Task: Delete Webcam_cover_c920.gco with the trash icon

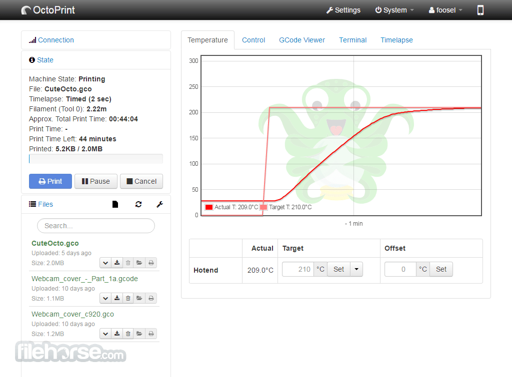Action: coord(128,334)
